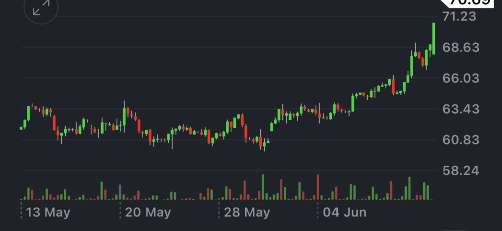Click the tallest green volume bar after 28 May
This screenshot has width=502, height=231.
263,187
